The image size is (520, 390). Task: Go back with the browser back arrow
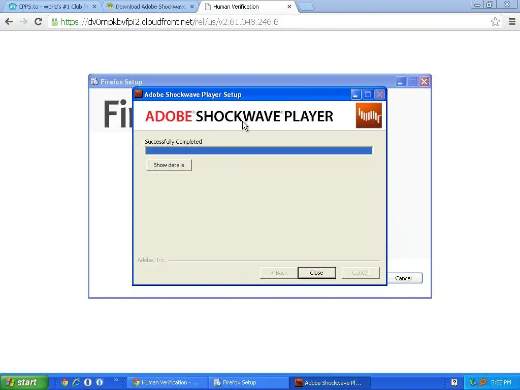point(9,22)
